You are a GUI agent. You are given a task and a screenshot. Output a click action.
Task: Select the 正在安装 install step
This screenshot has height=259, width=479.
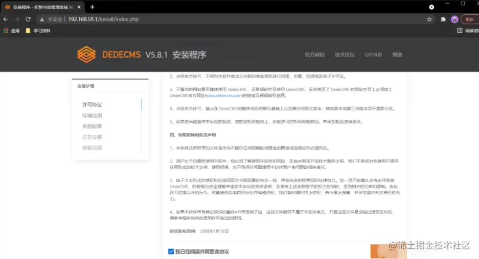[92, 137]
